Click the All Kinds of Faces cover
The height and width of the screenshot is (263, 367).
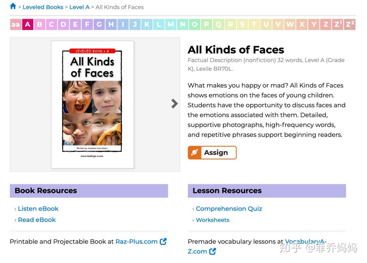pos(92,104)
